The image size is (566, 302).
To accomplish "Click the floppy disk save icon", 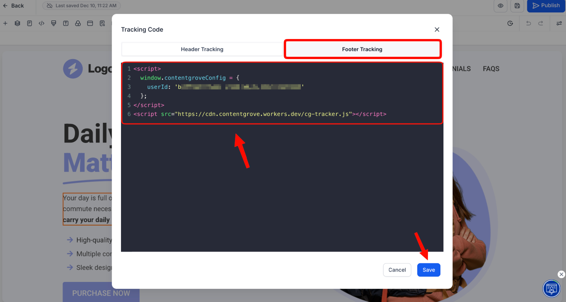I will coord(517,6).
